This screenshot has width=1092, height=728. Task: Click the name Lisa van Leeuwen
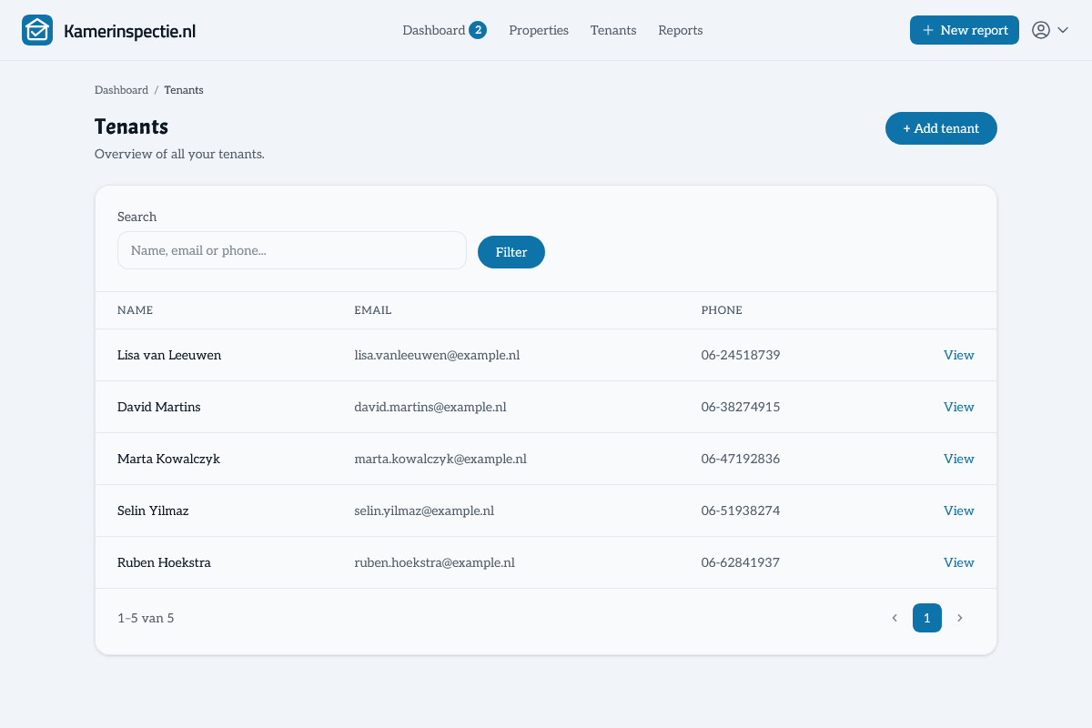click(169, 355)
